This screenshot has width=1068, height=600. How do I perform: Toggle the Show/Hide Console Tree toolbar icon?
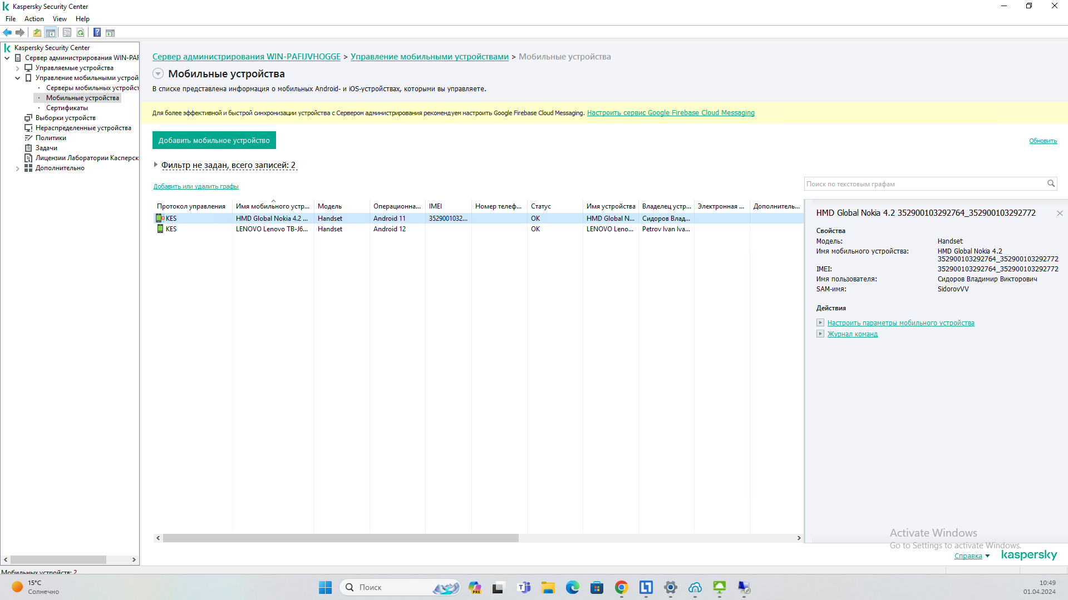point(51,33)
